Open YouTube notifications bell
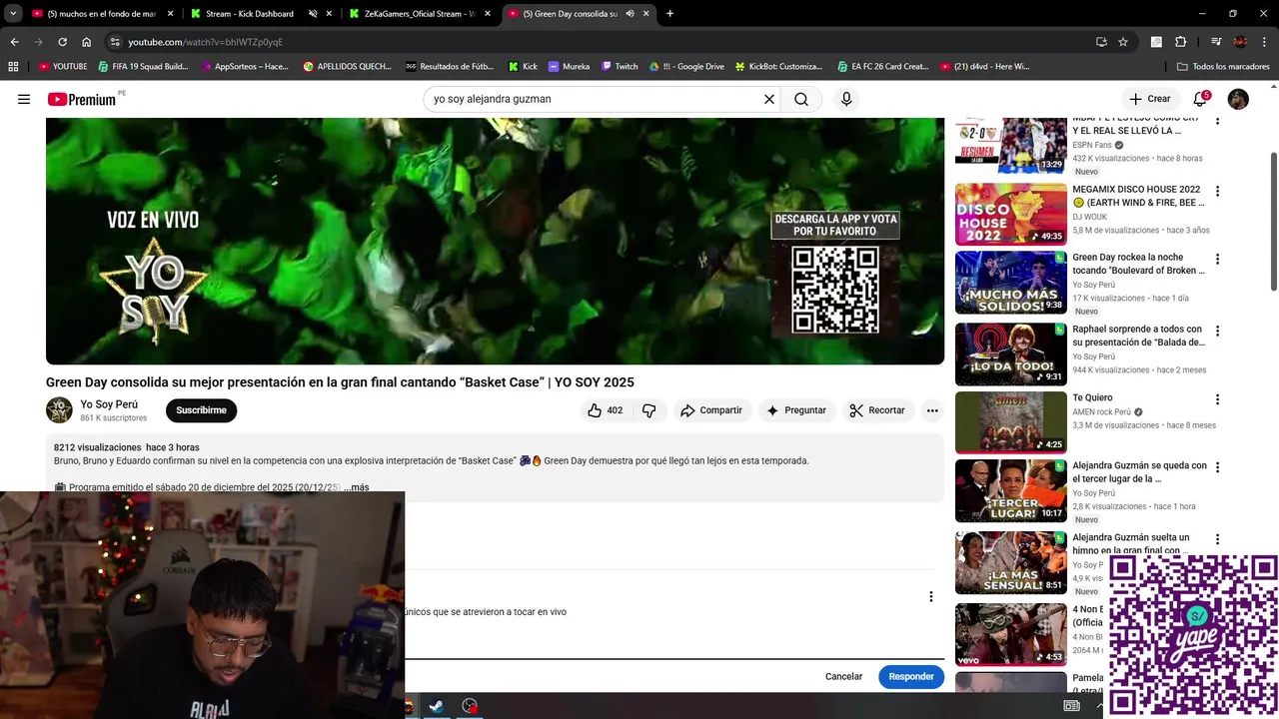 (x=1200, y=99)
